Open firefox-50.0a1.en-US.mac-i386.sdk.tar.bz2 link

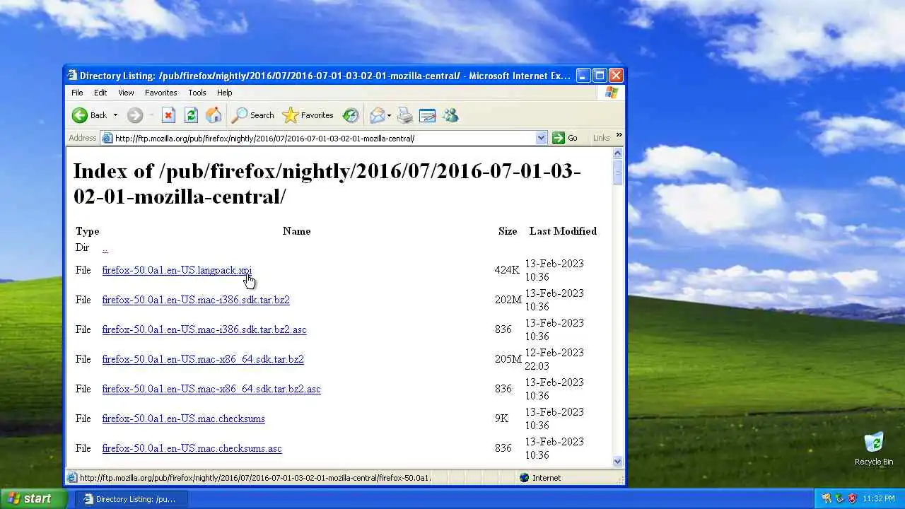pyautogui.click(x=196, y=300)
